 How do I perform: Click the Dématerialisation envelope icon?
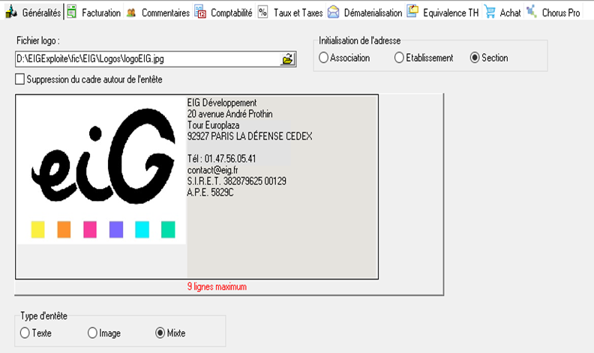333,12
